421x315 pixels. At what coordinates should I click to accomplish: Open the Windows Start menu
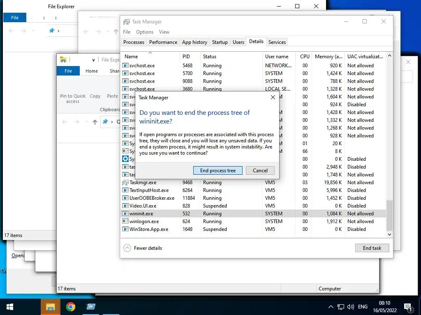pyautogui.click(x=10, y=307)
